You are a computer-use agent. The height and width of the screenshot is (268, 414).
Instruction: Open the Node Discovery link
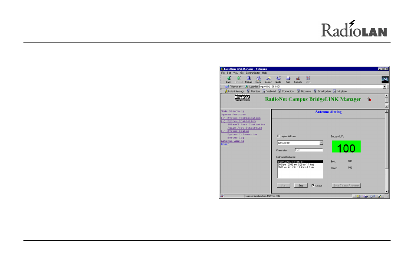coord(232,111)
